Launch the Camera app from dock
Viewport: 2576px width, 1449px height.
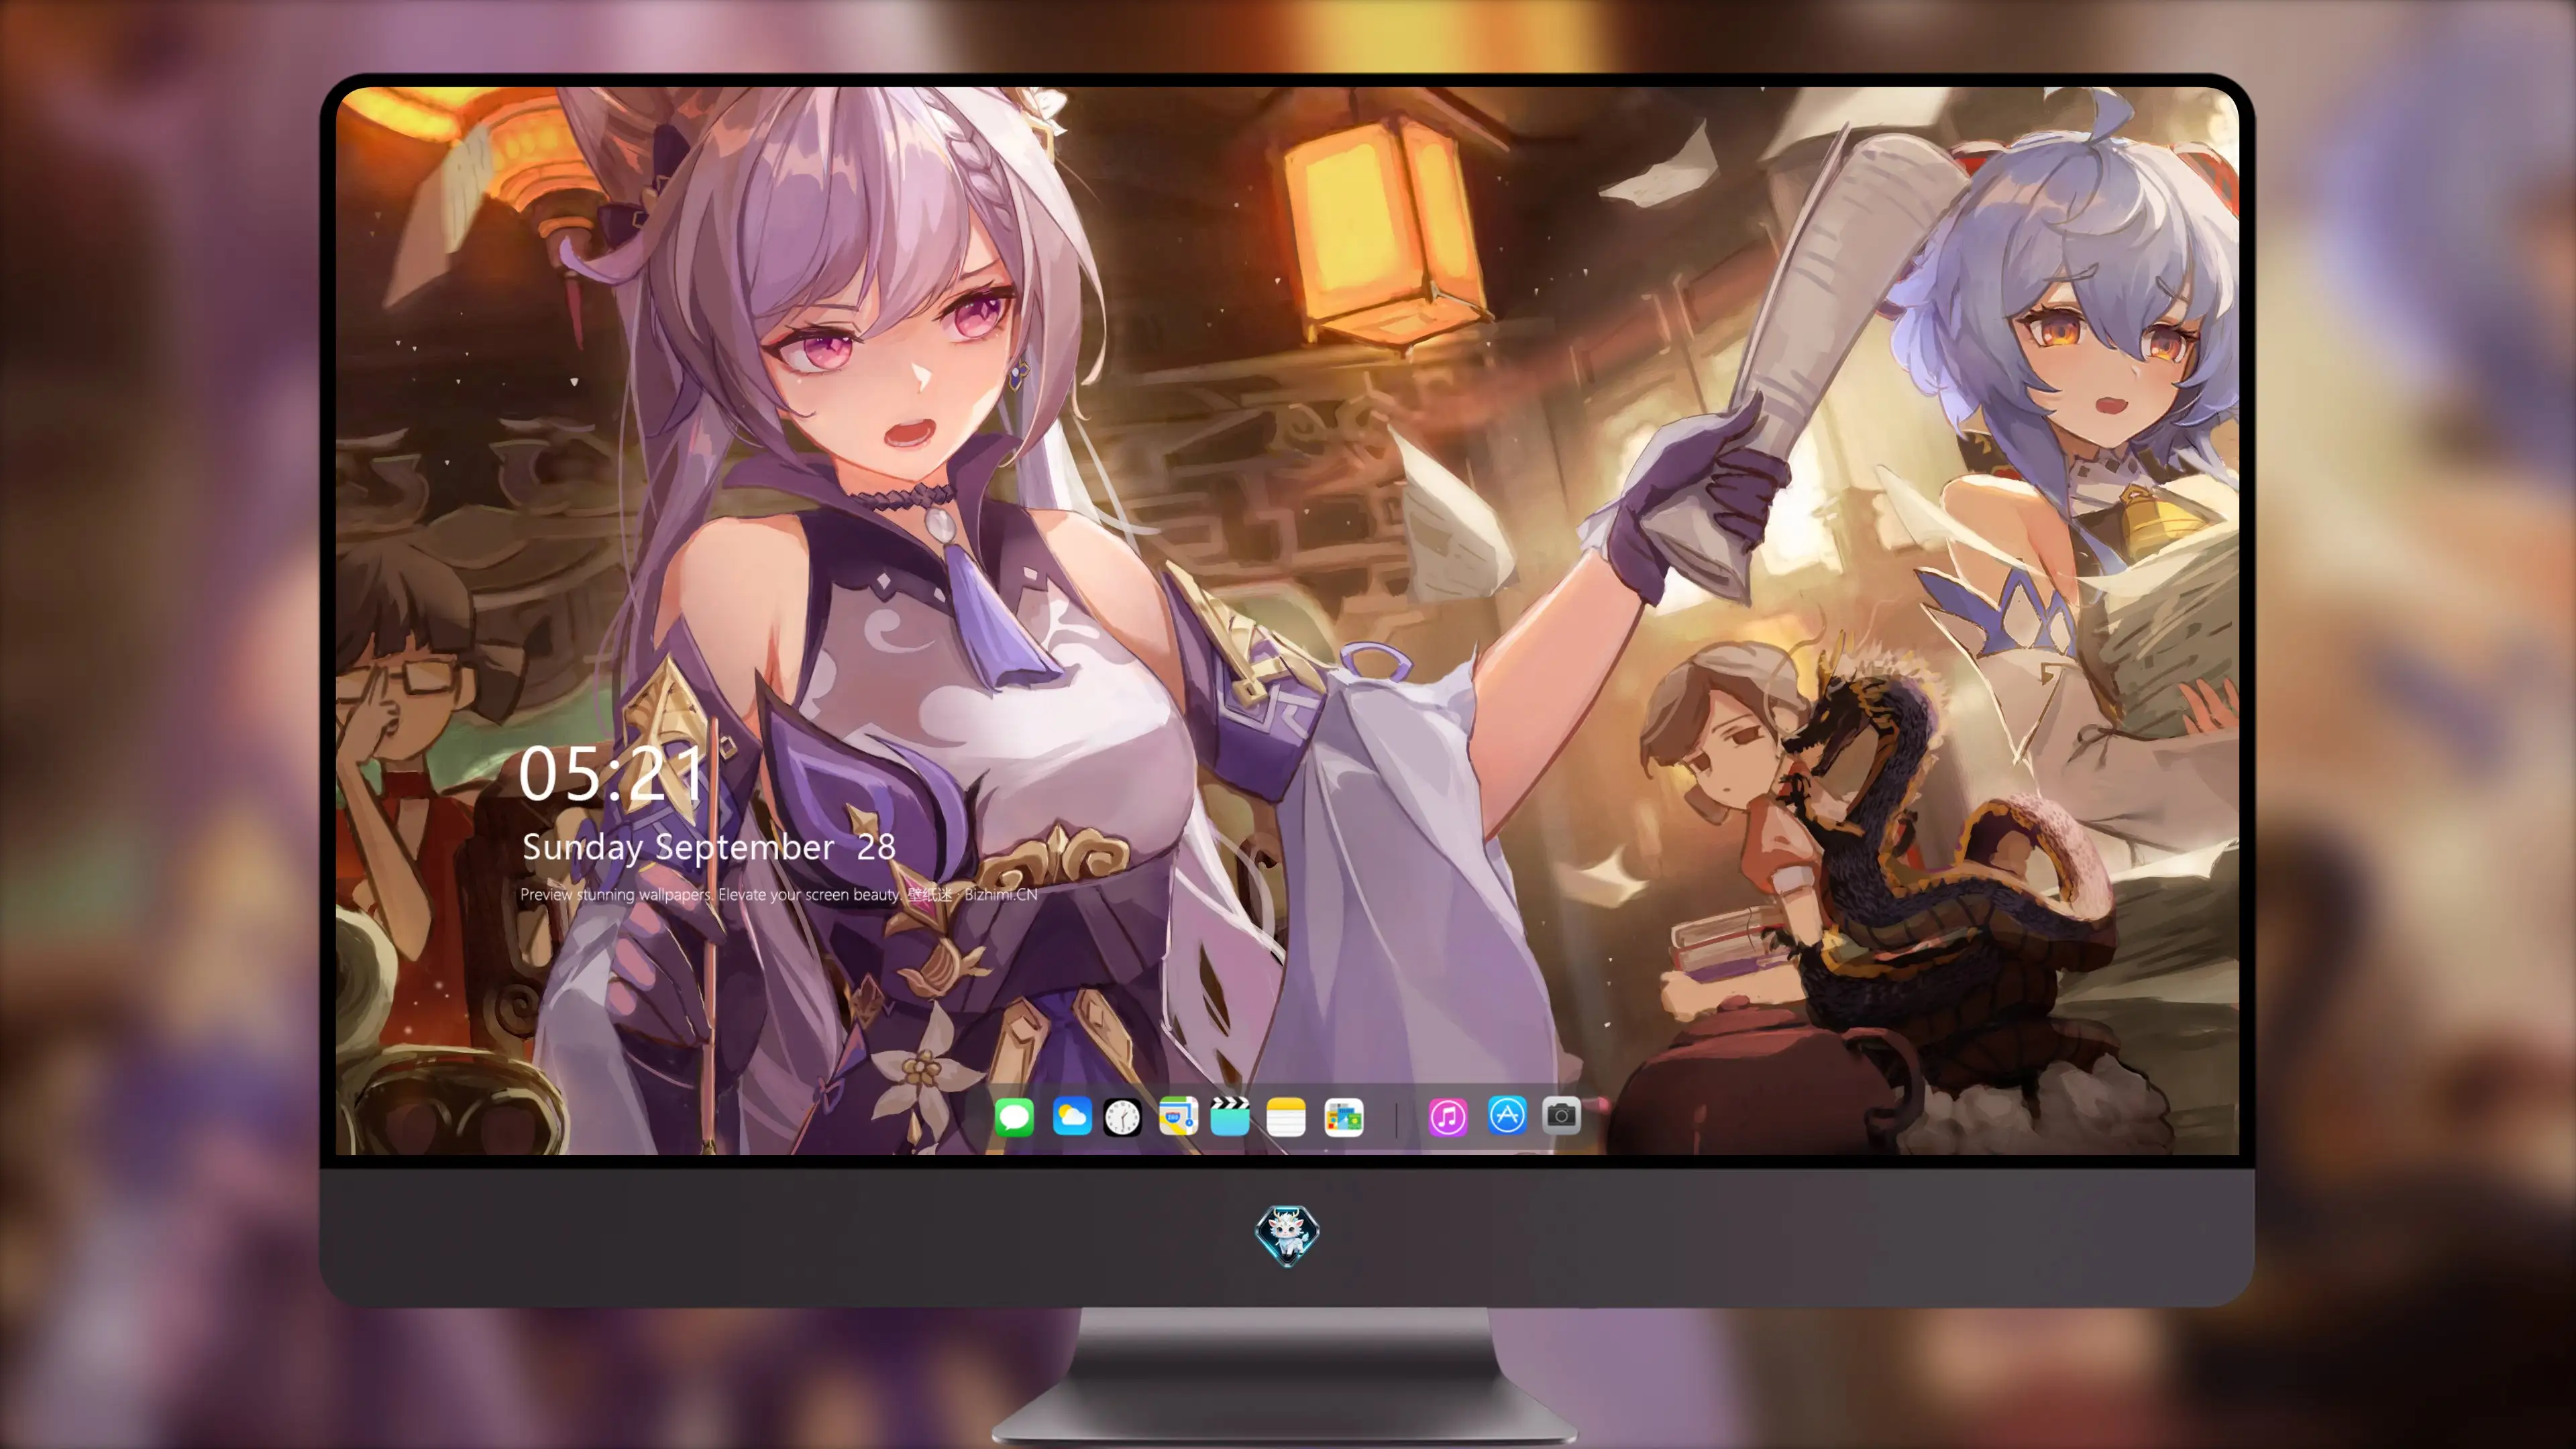click(x=1561, y=1115)
